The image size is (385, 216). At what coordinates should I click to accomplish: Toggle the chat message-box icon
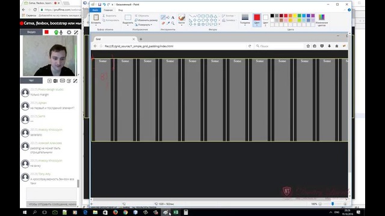click(x=63, y=80)
